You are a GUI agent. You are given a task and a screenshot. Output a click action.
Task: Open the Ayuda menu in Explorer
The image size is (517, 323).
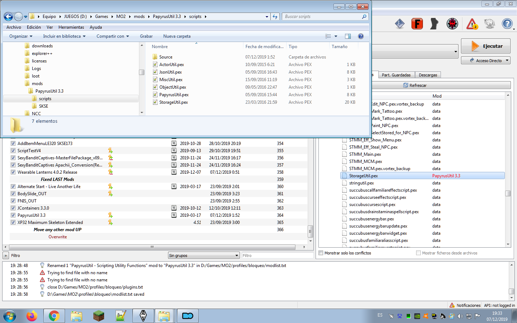tap(96, 27)
